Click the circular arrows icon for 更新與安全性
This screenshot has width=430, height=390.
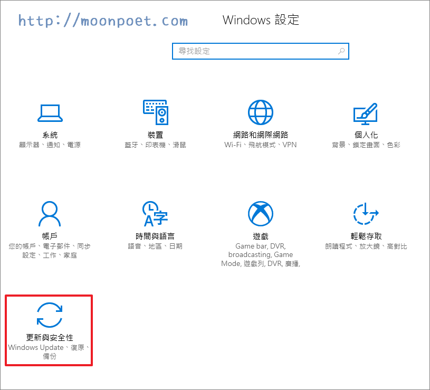[50, 315]
